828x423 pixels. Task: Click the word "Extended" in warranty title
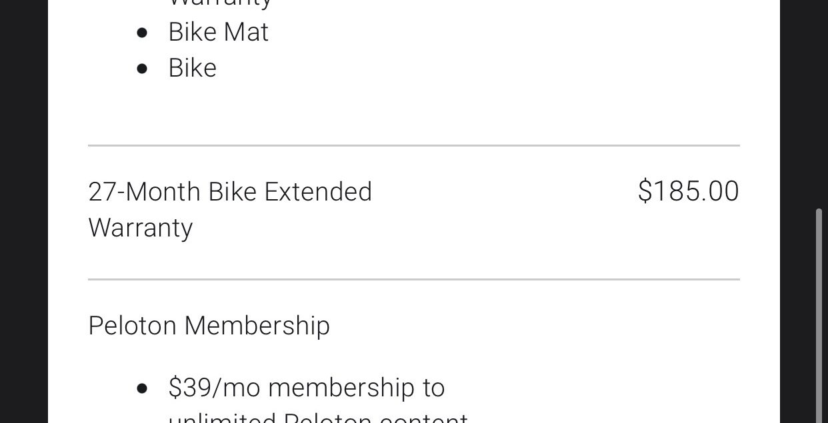pyautogui.click(x=318, y=192)
